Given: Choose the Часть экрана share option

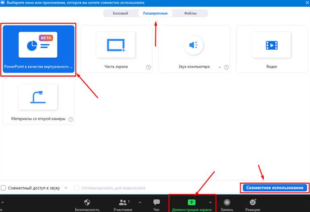Looking at the screenshot, I should point(116,49).
